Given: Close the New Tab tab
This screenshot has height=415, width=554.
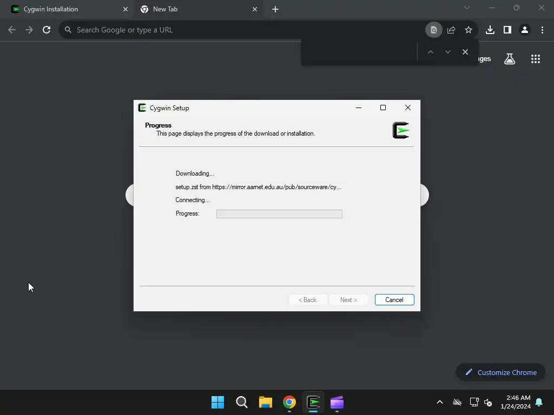Looking at the screenshot, I should [255, 9].
